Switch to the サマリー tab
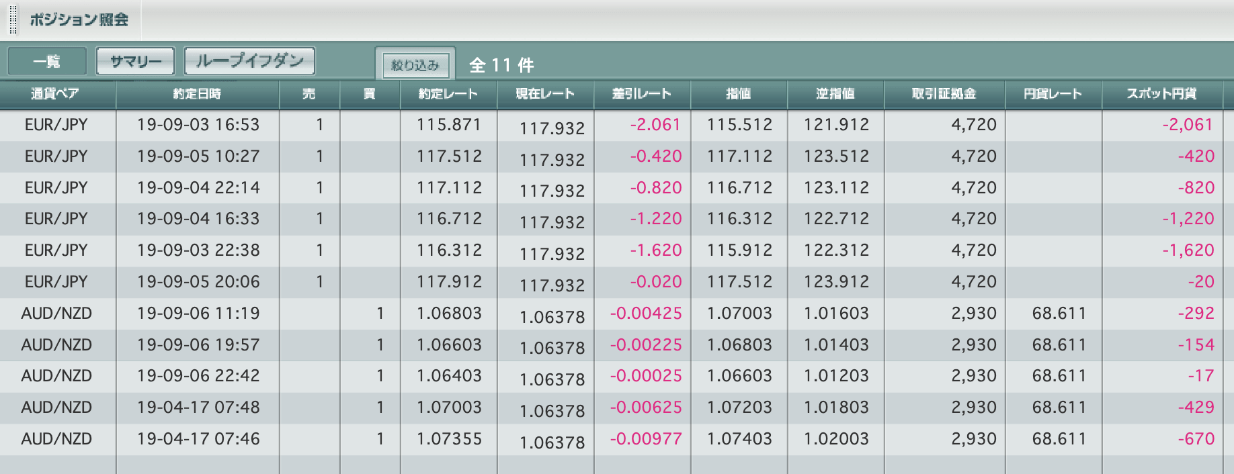1234x474 pixels. pos(136,61)
